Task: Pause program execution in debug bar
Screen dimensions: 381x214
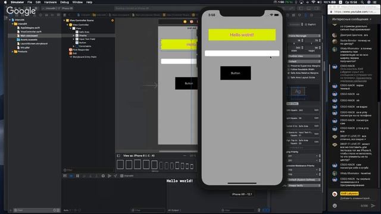Action: pyautogui.click(x=77, y=176)
